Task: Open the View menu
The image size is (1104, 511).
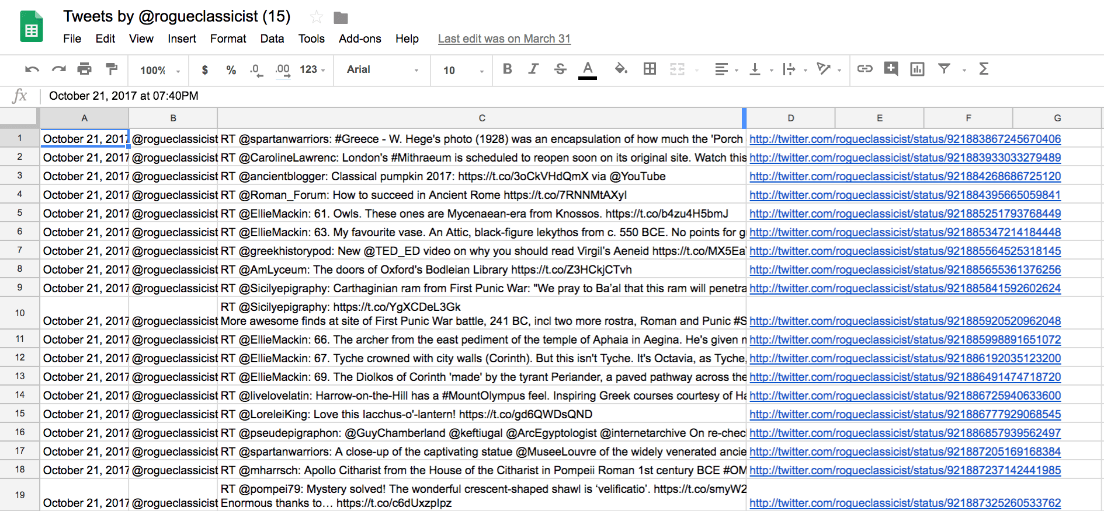Action: (141, 38)
